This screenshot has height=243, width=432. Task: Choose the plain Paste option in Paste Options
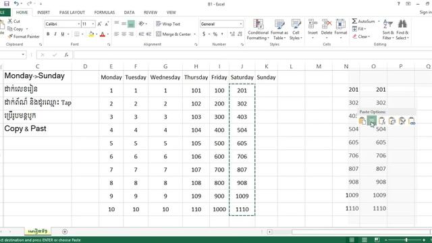coord(362,121)
